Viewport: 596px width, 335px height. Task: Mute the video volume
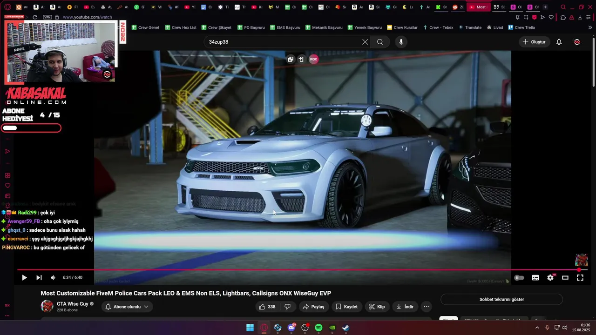pyautogui.click(x=53, y=278)
